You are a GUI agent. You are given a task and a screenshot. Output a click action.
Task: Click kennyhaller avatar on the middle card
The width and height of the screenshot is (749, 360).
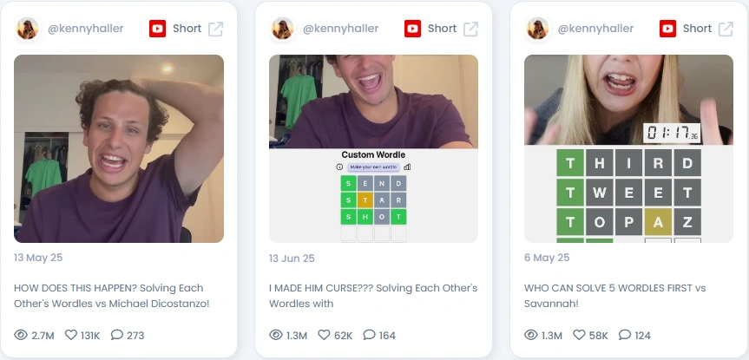pyautogui.click(x=282, y=29)
